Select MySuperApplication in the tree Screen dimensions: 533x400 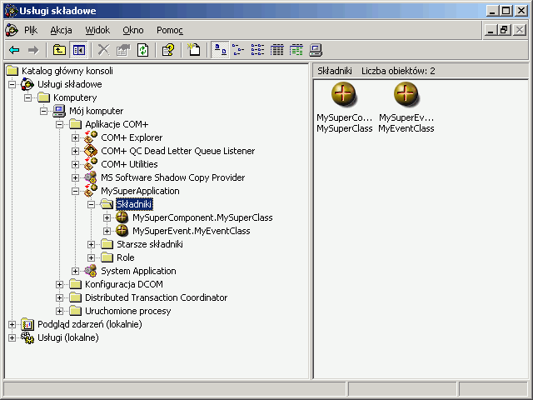pyautogui.click(x=140, y=191)
